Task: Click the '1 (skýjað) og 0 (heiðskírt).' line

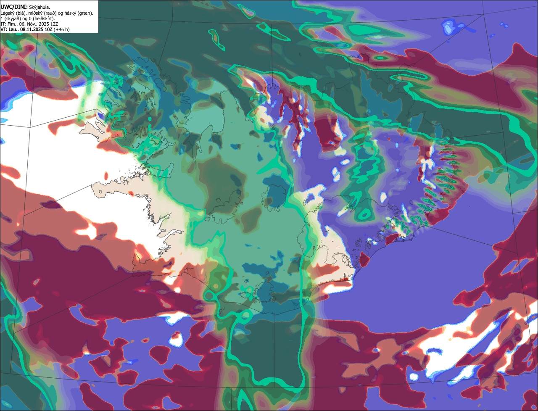Action: pyautogui.click(x=28, y=18)
